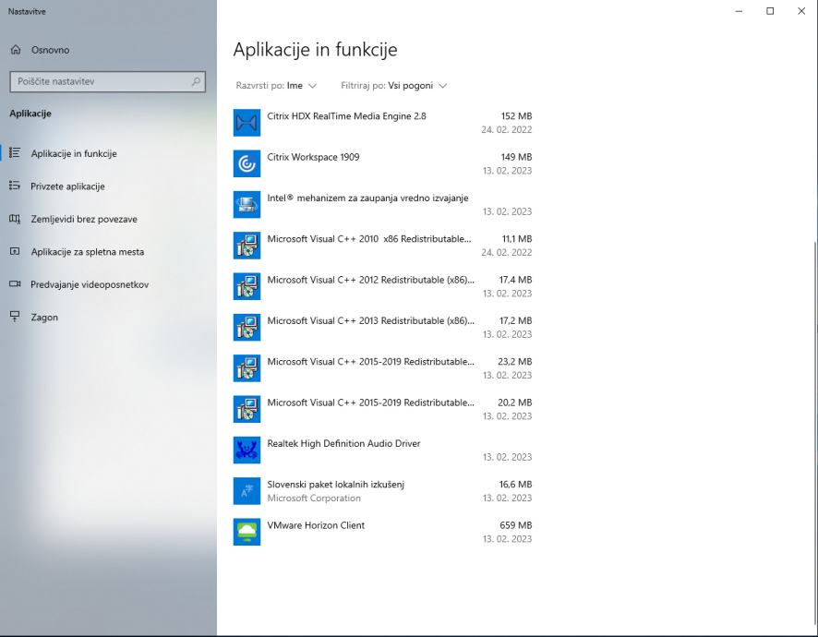This screenshot has height=637, width=818.
Task: Click the Visual C++ 2012 Redistributable icon
Action: pos(247,286)
